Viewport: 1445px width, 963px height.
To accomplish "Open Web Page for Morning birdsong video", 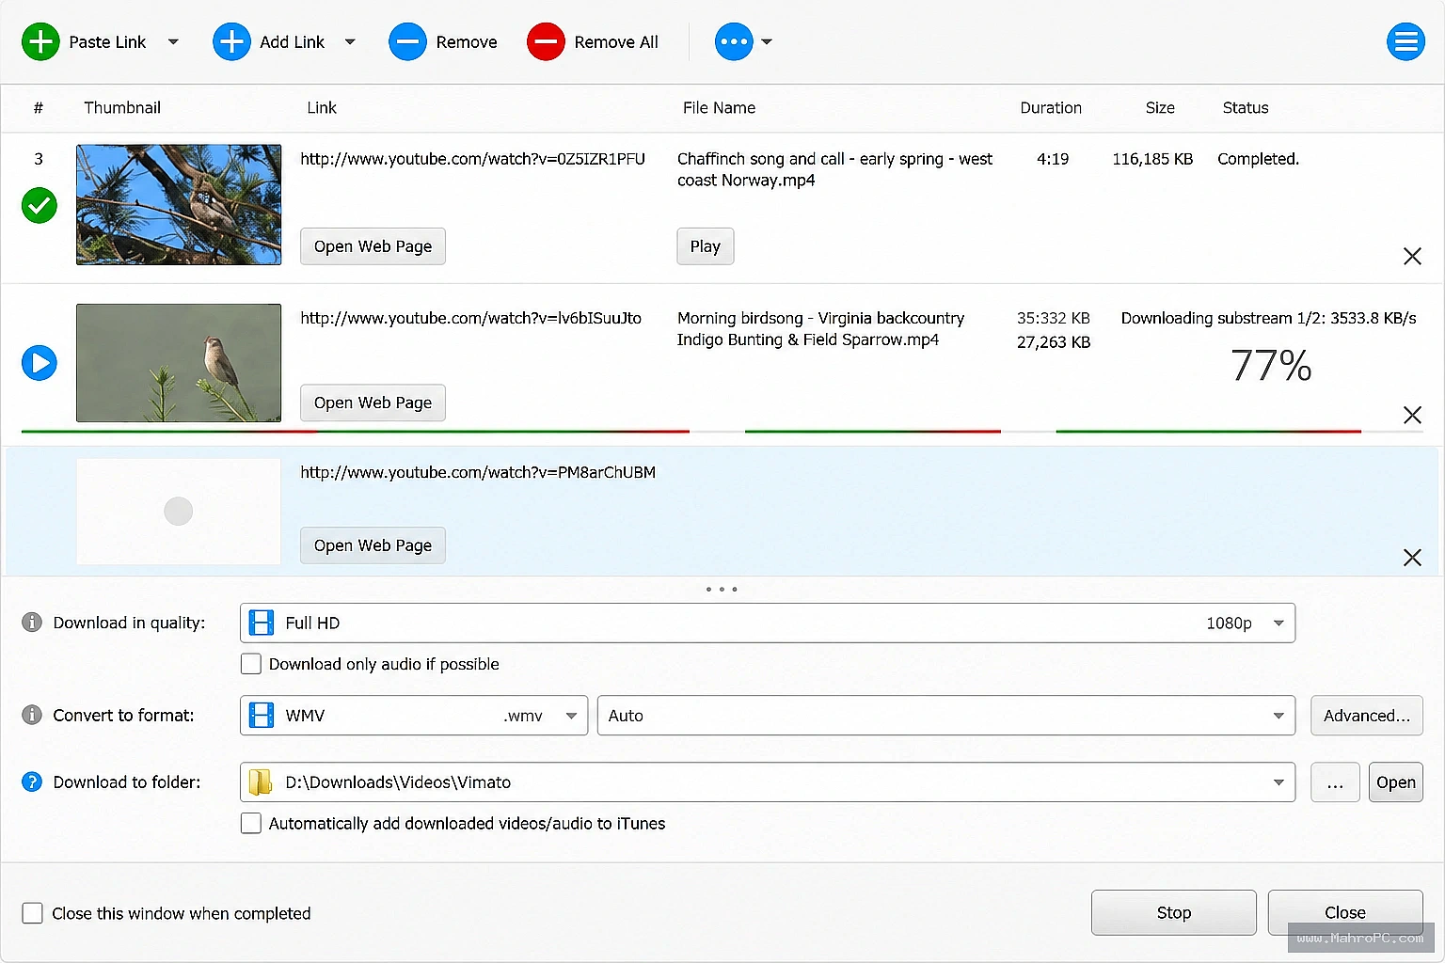I will tap(373, 403).
